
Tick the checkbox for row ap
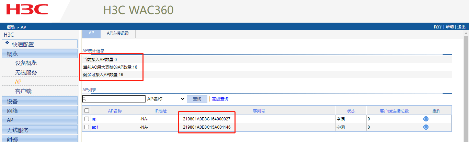pos(87,119)
